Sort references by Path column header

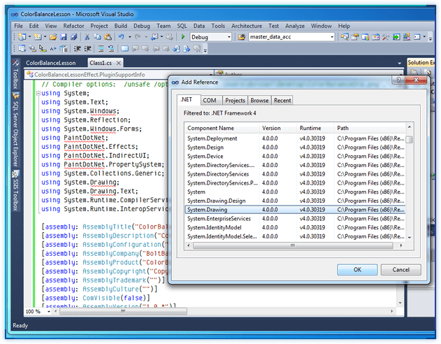tap(370, 128)
